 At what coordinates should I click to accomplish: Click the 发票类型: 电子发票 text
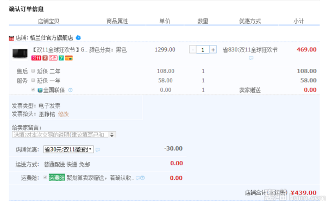pos(36,106)
